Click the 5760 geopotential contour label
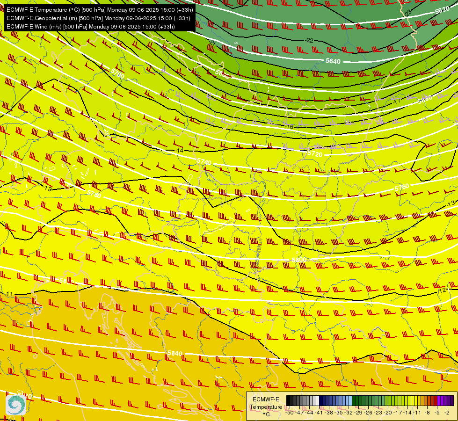Viewport: 458px width, 421px height. [401, 188]
